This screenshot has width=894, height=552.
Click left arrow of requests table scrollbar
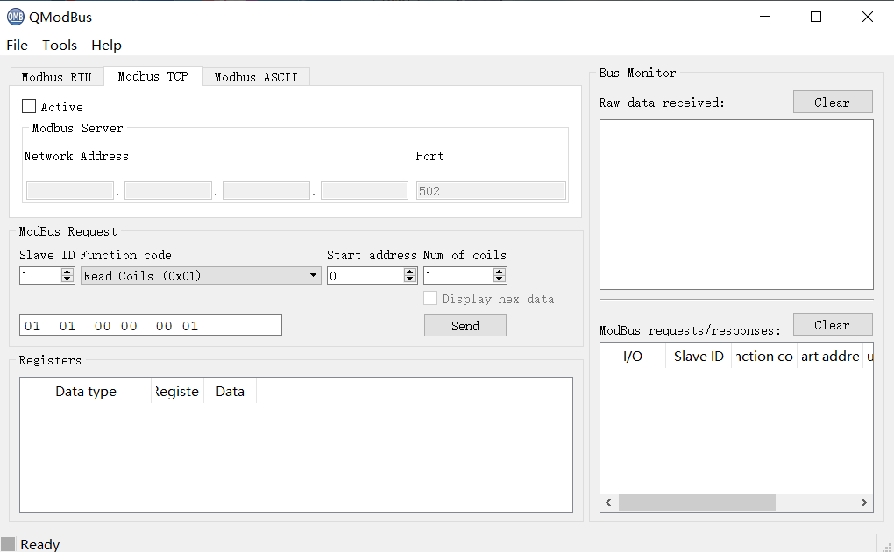[610, 503]
